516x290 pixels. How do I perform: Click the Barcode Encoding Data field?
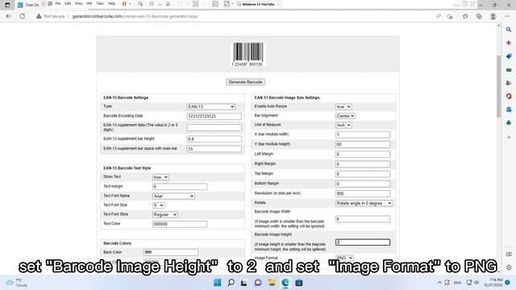pyautogui.click(x=214, y=116)
